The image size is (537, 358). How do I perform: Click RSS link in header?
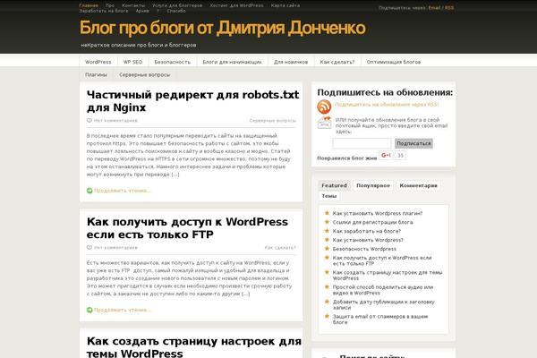click(x=449, y=7)
